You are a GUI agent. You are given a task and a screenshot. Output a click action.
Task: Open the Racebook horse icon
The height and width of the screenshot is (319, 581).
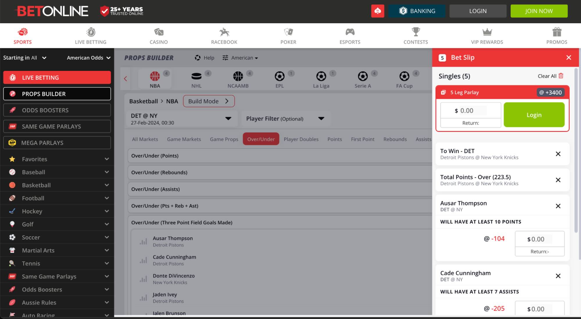tap(224, 32)
